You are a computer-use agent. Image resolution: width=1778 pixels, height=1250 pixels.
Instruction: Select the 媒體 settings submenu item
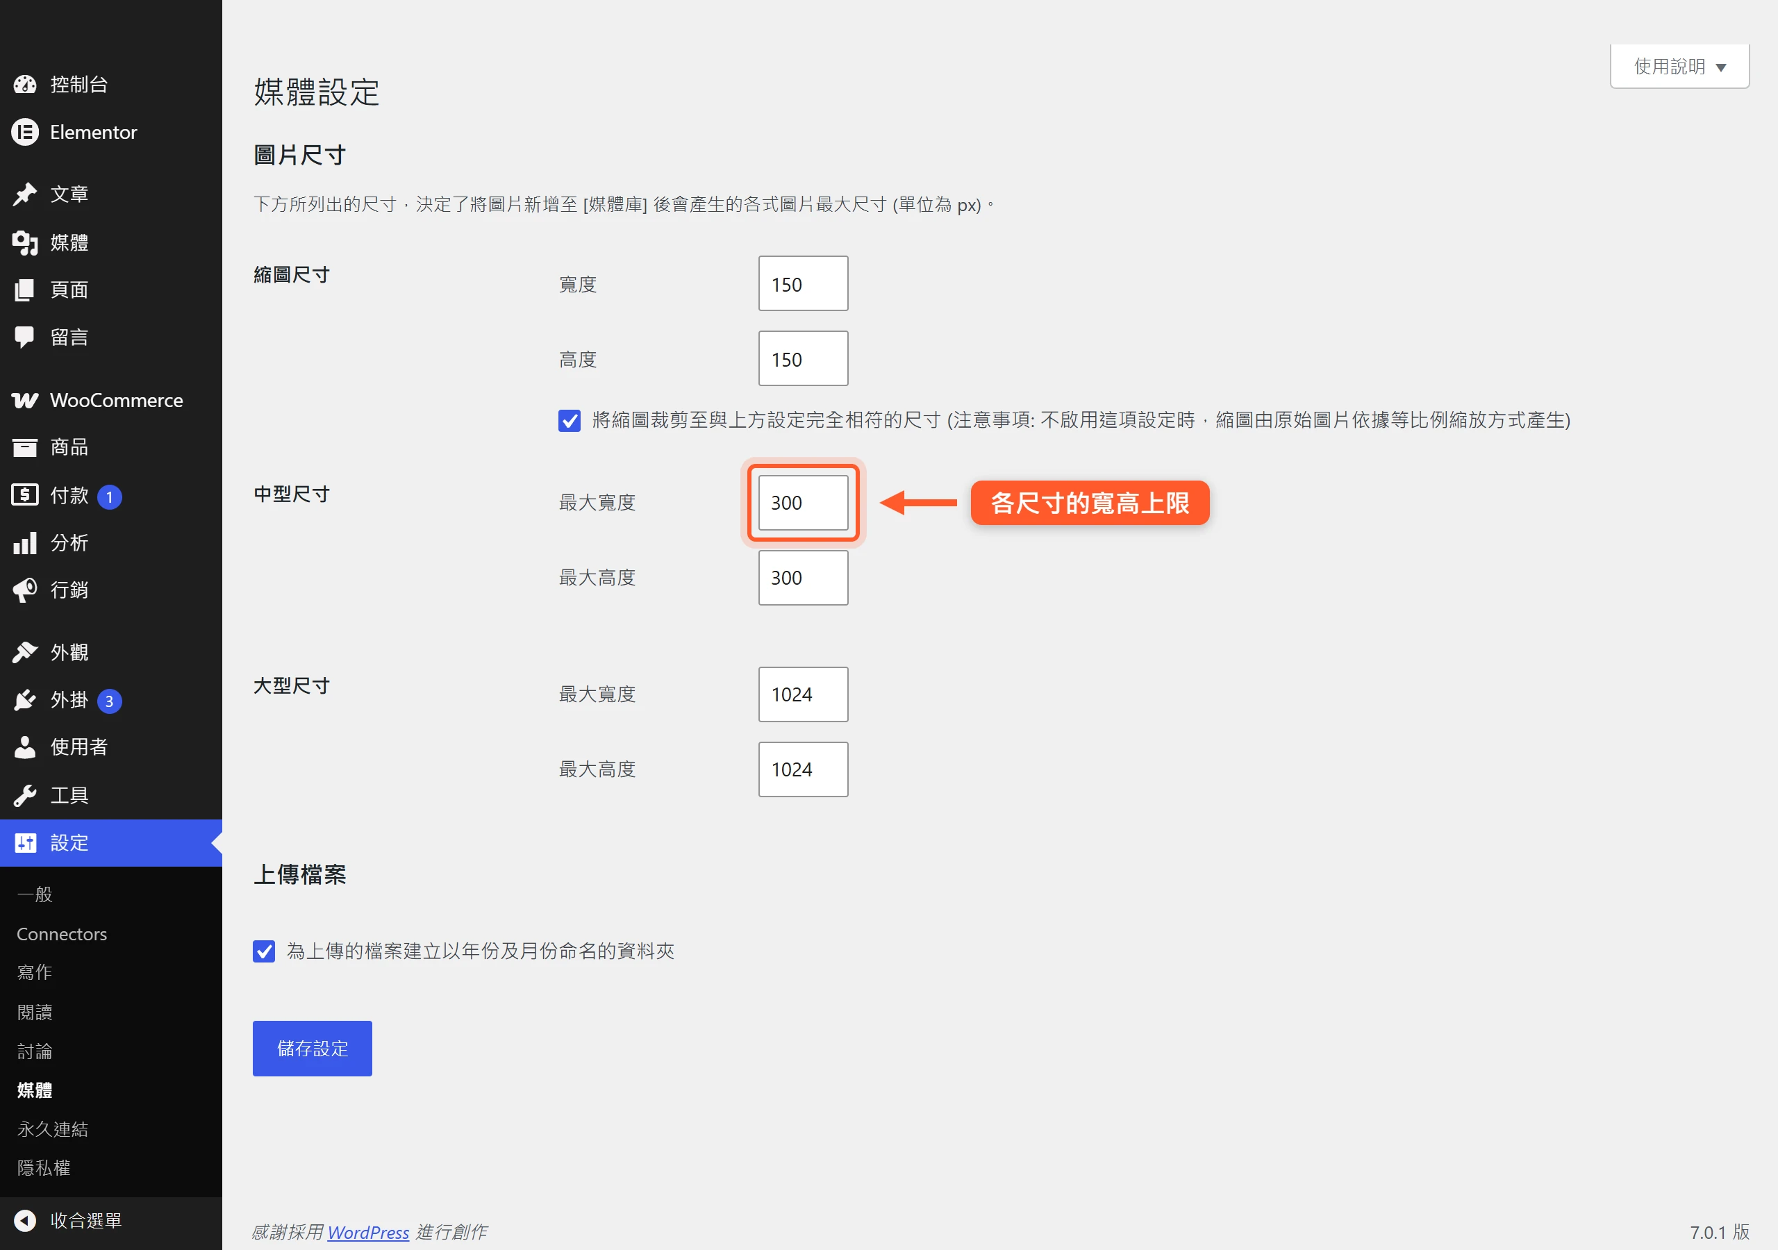point(35,1090)
